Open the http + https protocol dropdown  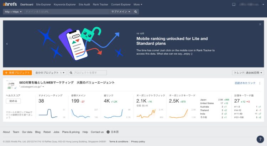13,12
